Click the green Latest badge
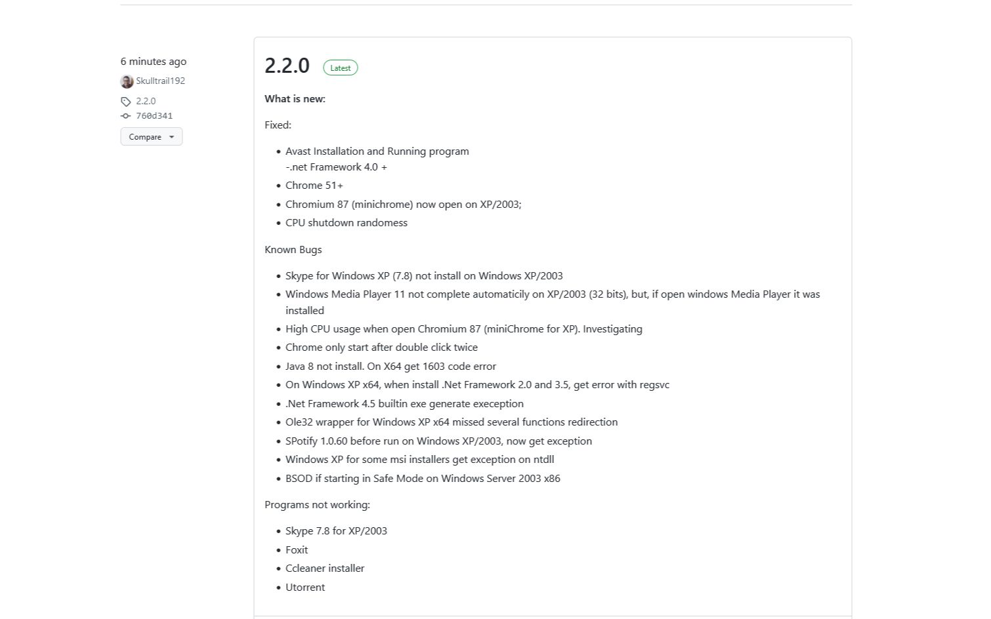 click(x=340, y=68)
